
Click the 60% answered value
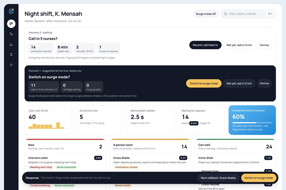pyautogui.click(x=238, y=117)
